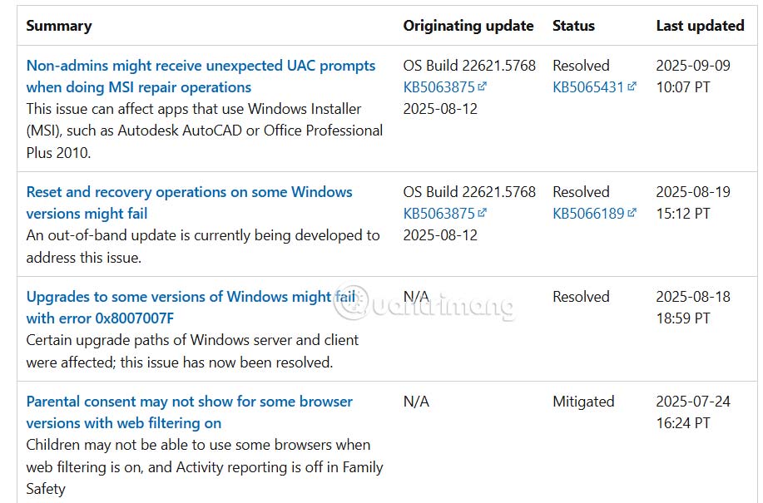Open KB5063875 from the UAC prompts row
763x503 pixels.
tap(439, 86)
